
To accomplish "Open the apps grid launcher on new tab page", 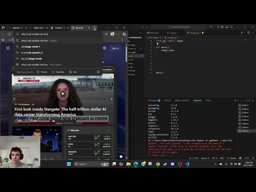I will coord(8,48).
